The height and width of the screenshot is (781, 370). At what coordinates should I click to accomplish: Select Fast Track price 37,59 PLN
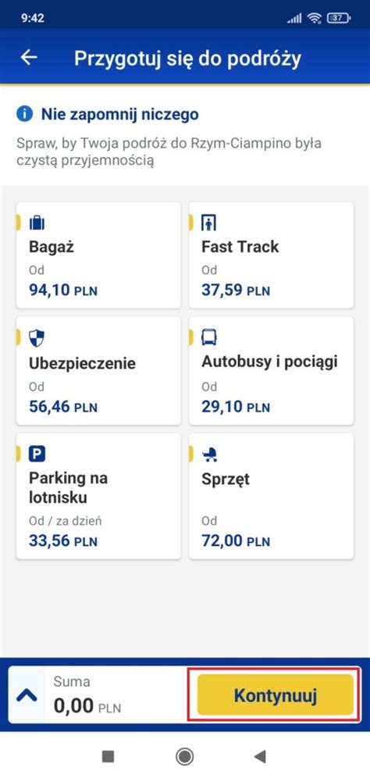point(235,290)
